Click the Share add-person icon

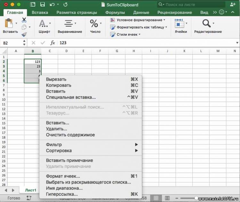point(233,4)
